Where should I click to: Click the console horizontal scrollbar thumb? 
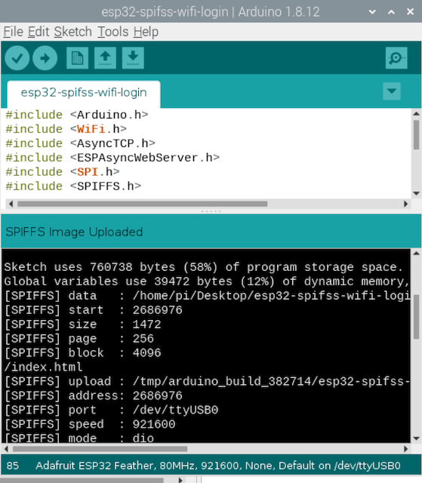[x=100, y=449]
